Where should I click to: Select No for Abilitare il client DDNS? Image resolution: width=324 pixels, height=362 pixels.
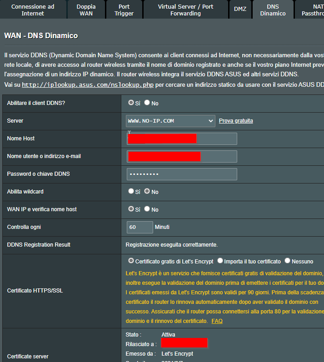pyautogui.click(x=147, y=103)
